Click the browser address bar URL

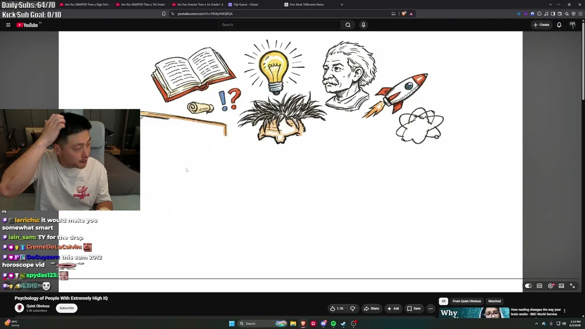[205, 14]
